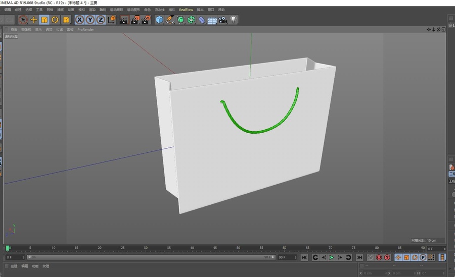The width and height of the screenshot is (455, 277).
Task: Open viewport 选项 (Options) menu
Action: pyautogui.click(x=49, y=30)
